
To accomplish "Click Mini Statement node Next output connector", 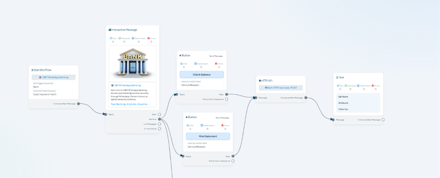I will coord(233,157).
